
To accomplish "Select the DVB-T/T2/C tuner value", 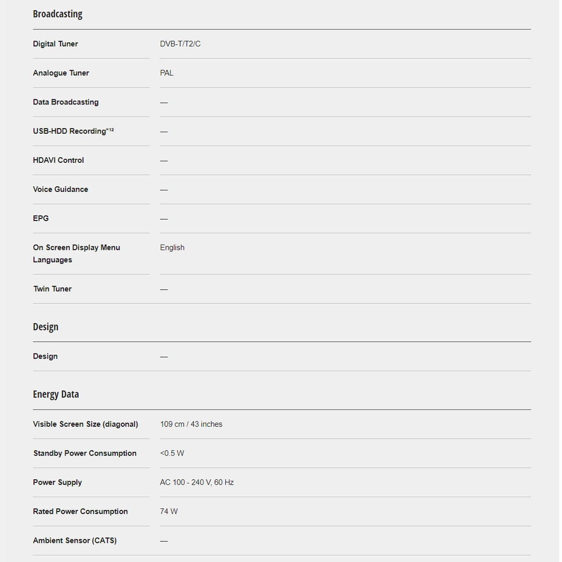I will coord(180,44).
